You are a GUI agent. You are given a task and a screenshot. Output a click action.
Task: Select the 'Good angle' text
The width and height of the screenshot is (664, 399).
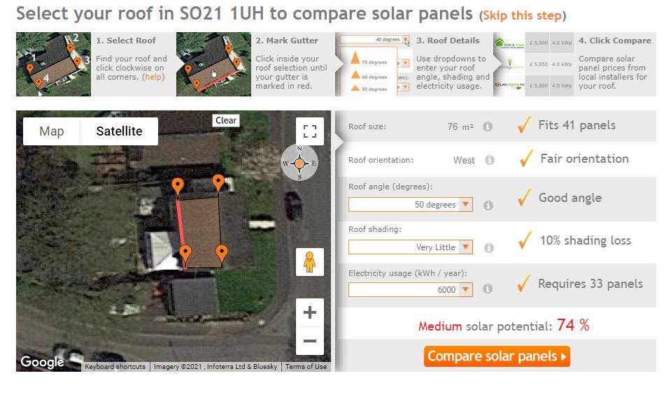click(x=570, y=198)
